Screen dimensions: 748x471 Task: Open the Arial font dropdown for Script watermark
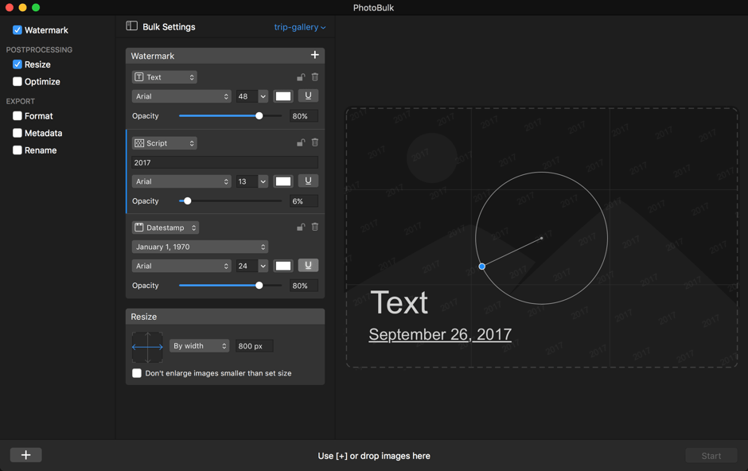click(181, 181)
